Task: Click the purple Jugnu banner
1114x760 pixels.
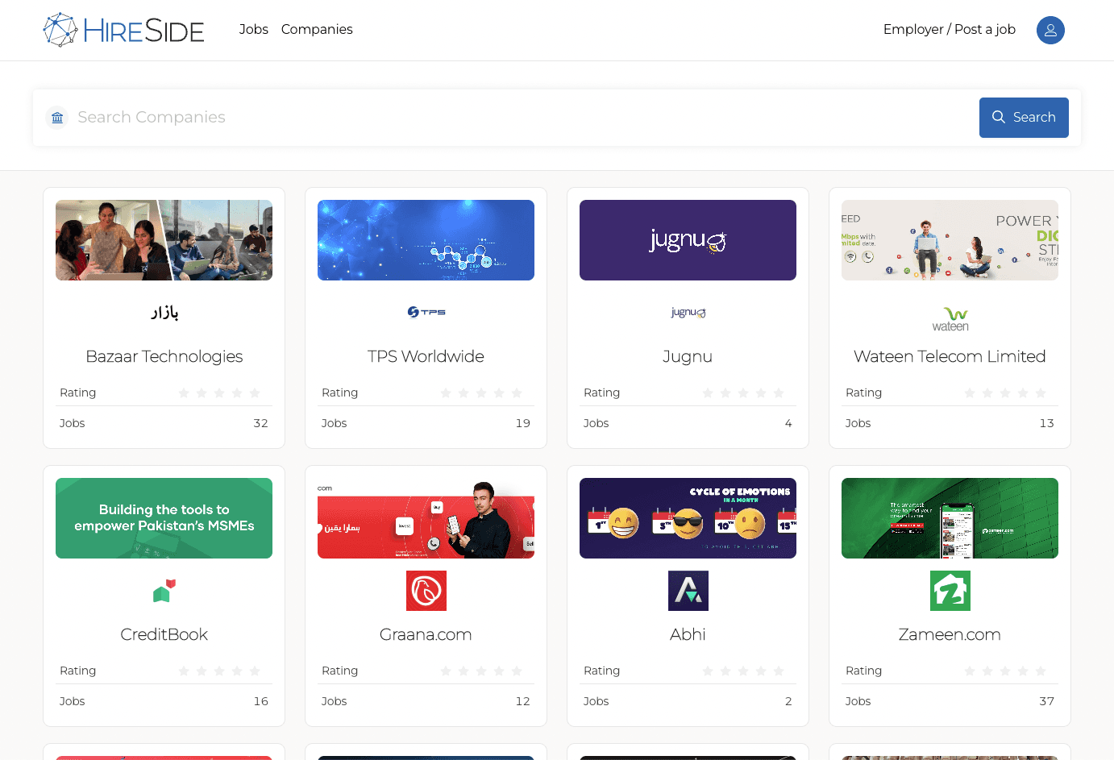Action: [688, 240]
